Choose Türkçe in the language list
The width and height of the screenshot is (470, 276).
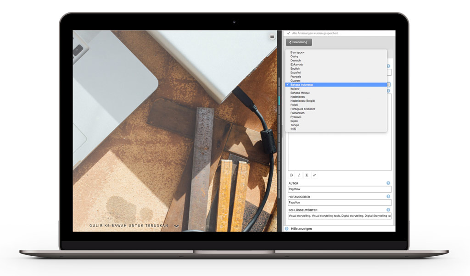coord(295,125)
